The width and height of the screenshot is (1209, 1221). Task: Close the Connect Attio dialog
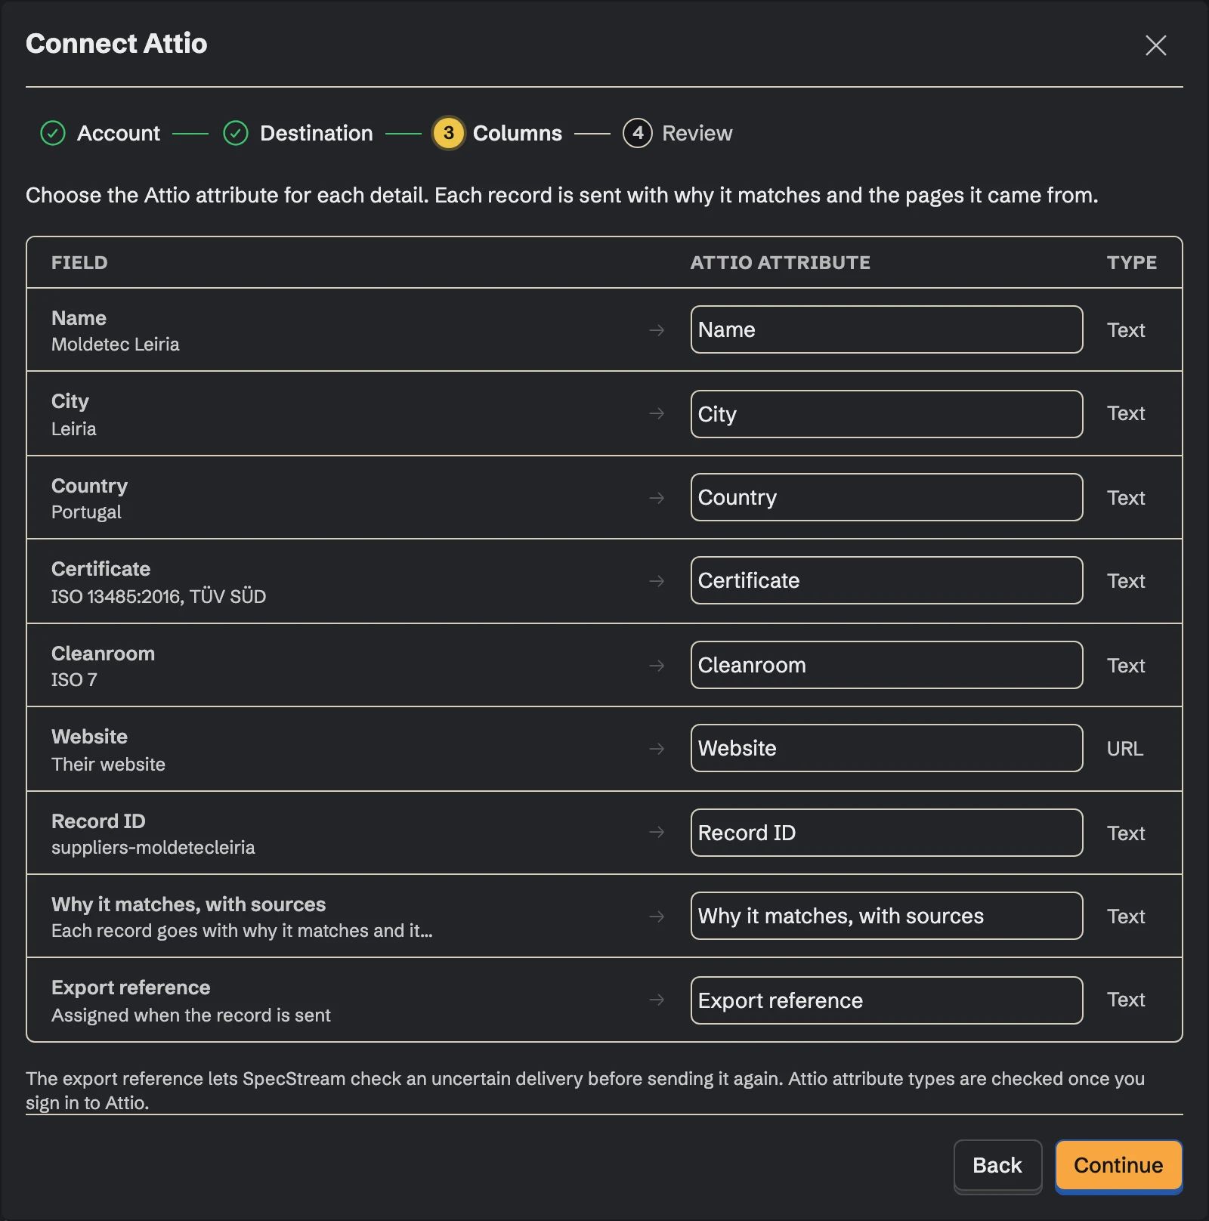[x=1155, y=45]
